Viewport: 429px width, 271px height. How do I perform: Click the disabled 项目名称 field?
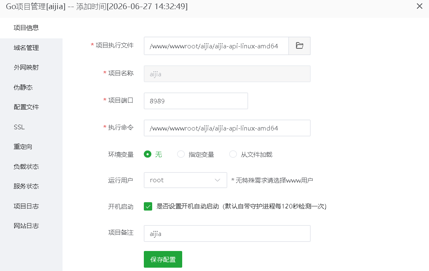227,74
